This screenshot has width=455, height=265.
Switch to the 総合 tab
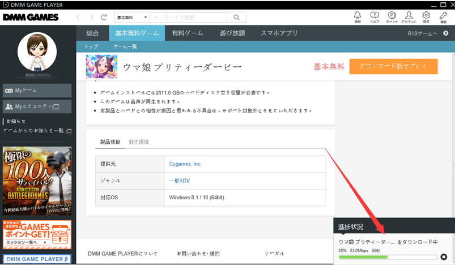[92, 33]
